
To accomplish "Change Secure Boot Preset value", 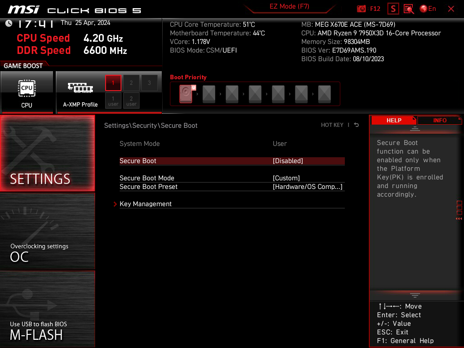I will click(x=232, y=186).
